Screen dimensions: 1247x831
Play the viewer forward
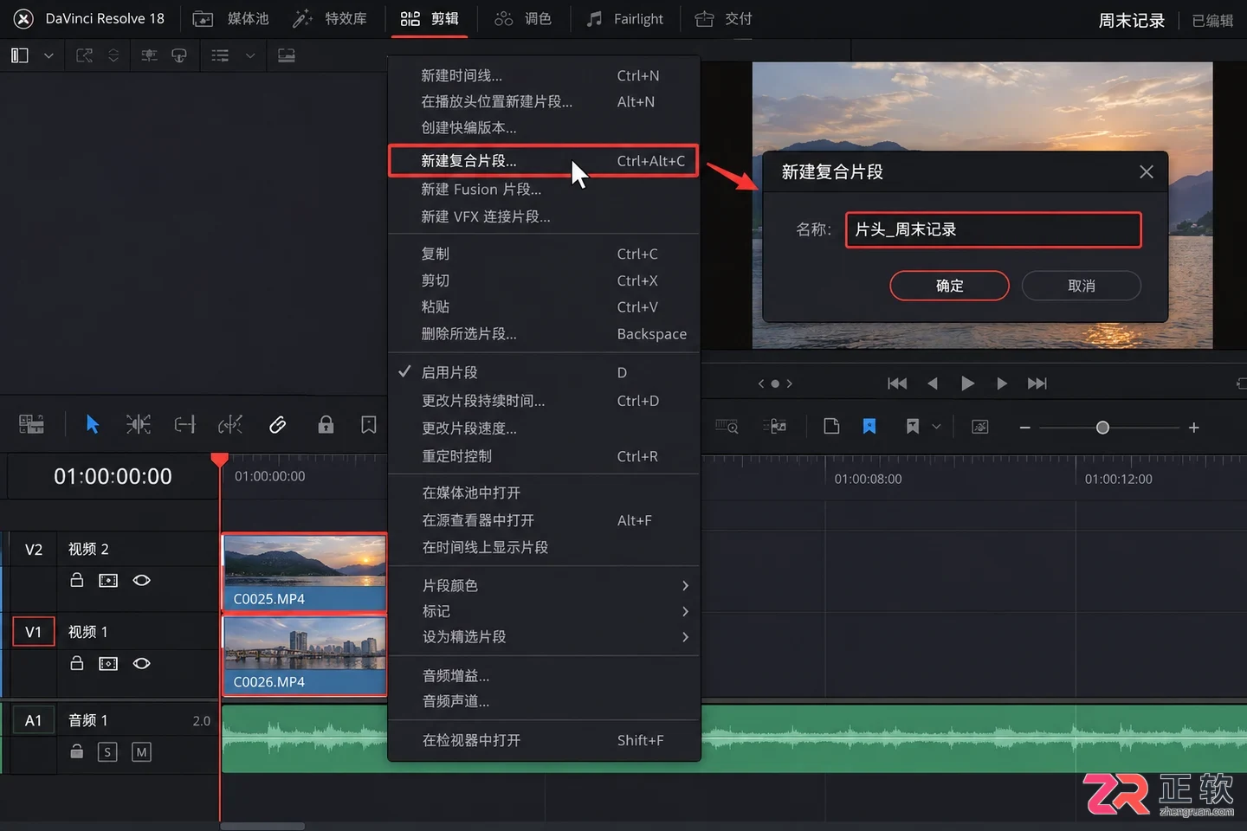[967, 383]
